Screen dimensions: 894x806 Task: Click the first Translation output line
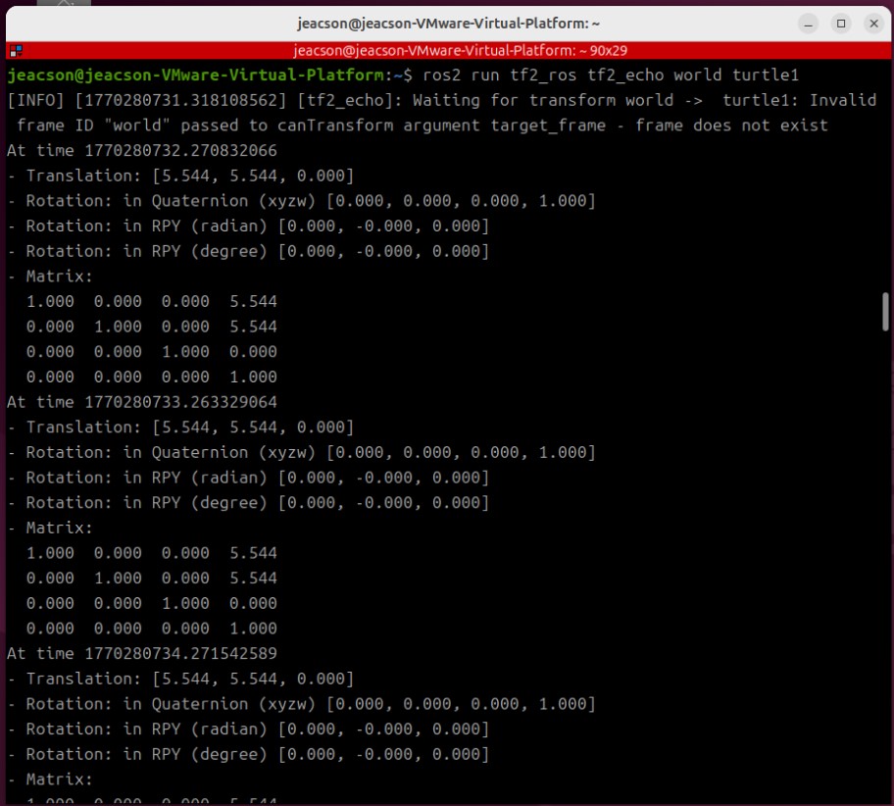(x=180, y=176)
